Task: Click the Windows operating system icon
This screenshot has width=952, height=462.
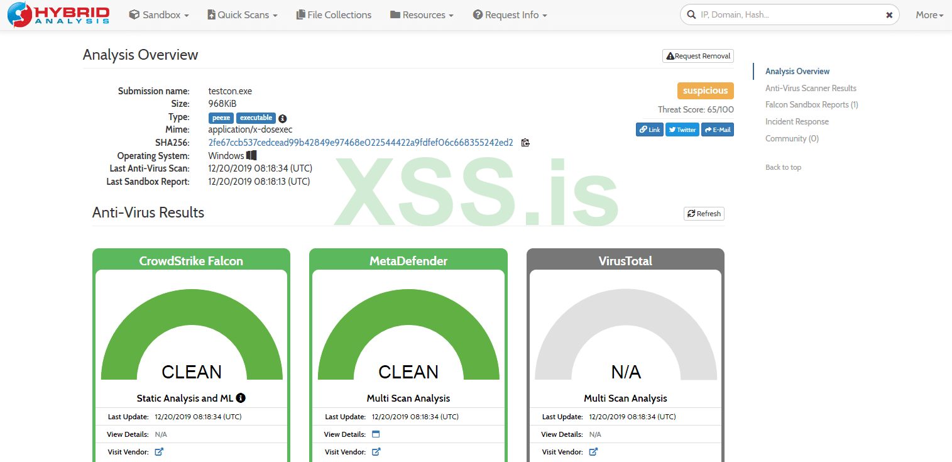Action: (x=251, y=155)
